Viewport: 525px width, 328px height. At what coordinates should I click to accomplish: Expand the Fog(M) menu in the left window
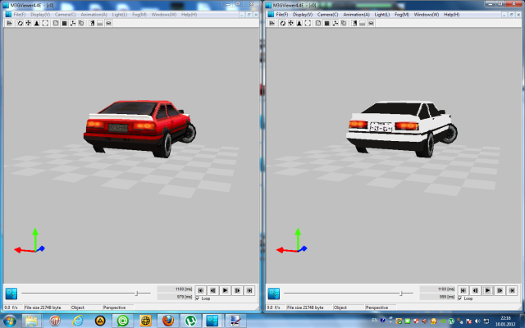coord(139,15)
